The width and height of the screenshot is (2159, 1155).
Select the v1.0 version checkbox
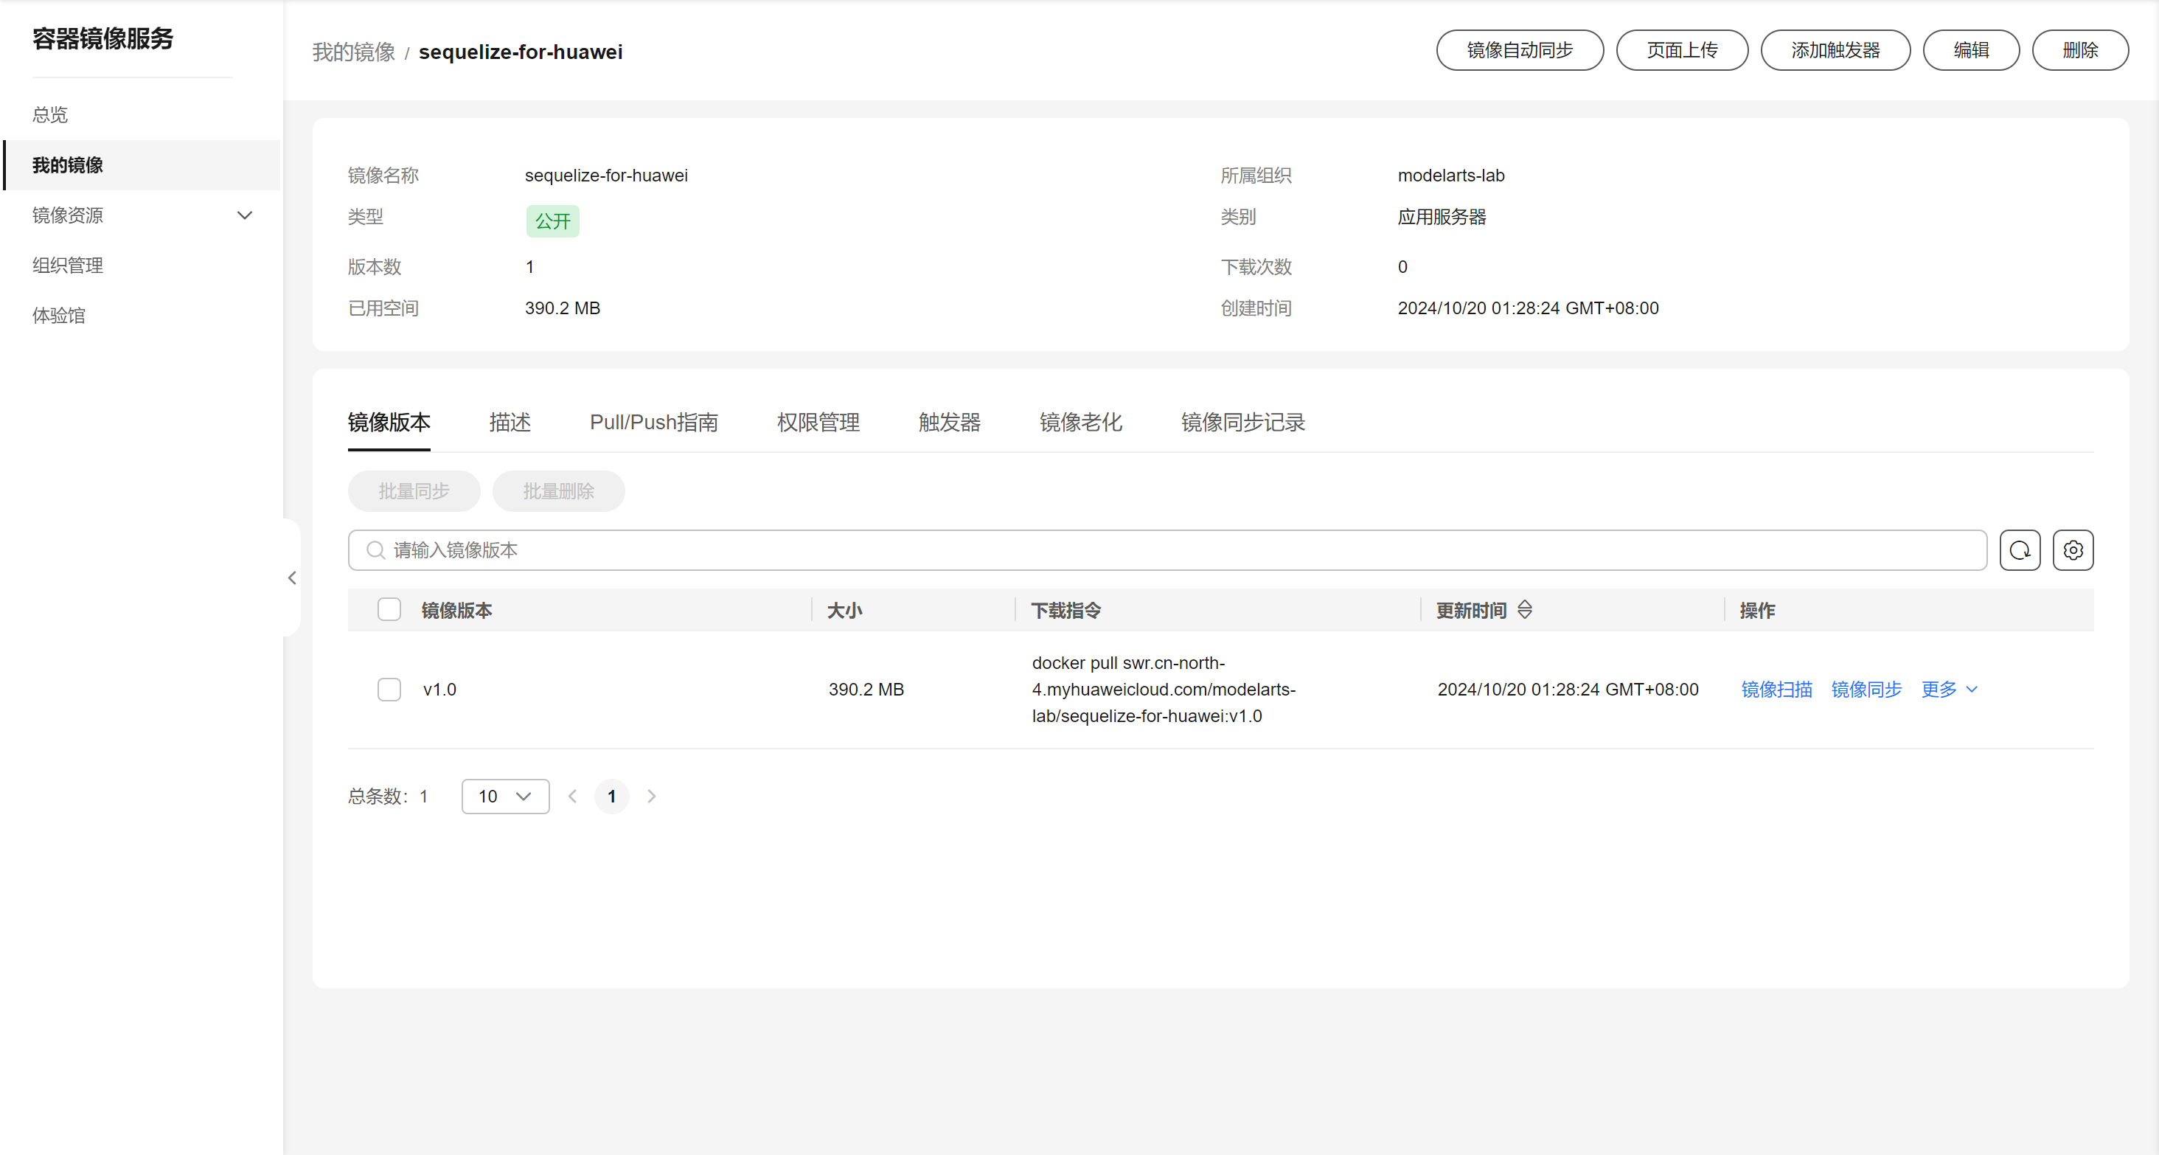coord(389,689)
